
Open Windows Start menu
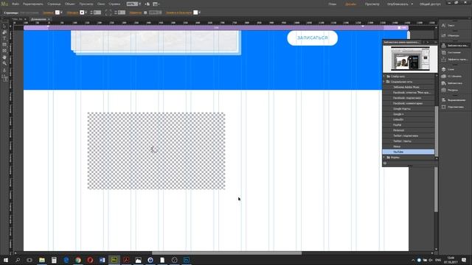pos(6,260)
